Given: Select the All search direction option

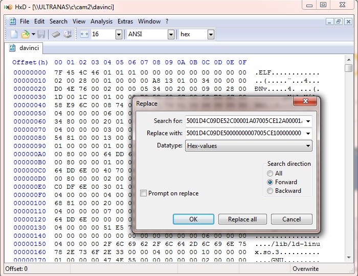Looking at the screenshot, I should [x=270, y=173].
